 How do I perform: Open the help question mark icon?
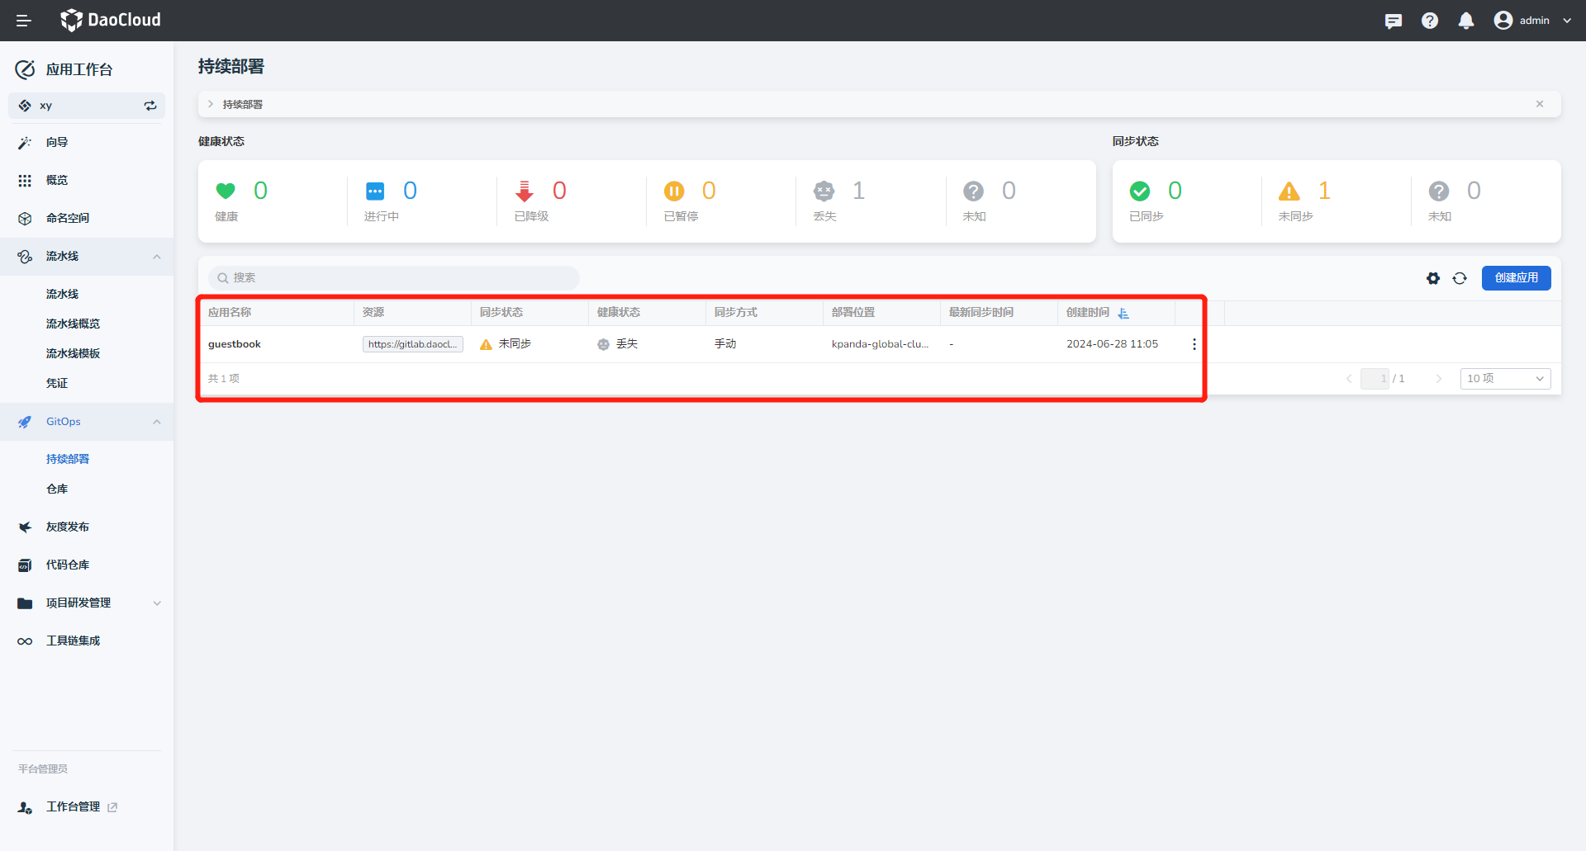tap(1429, 21)
